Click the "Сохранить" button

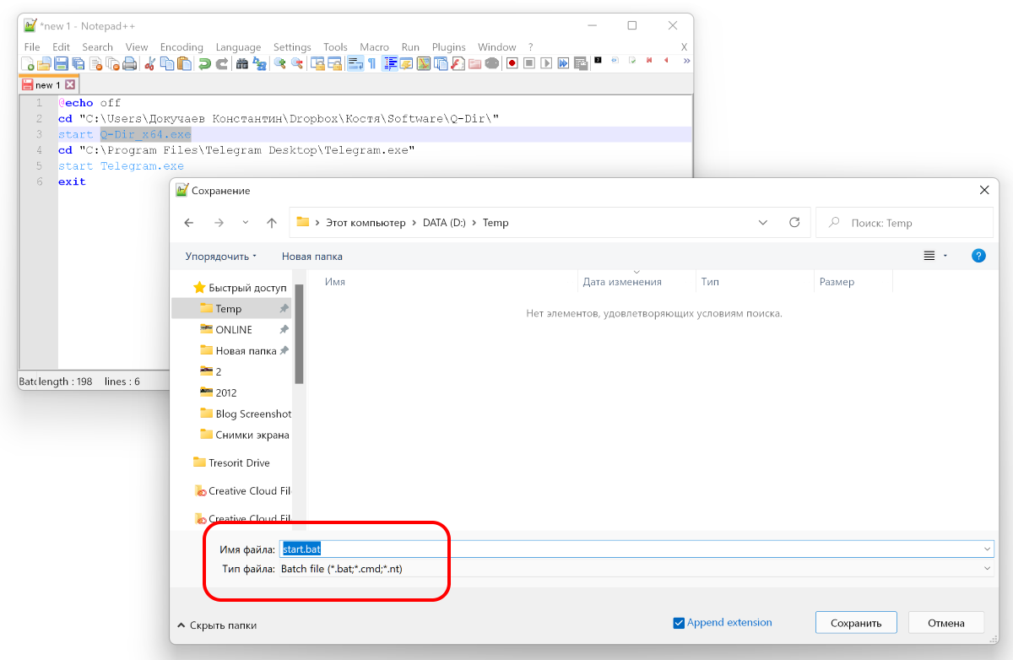click(x=856, y=623)
